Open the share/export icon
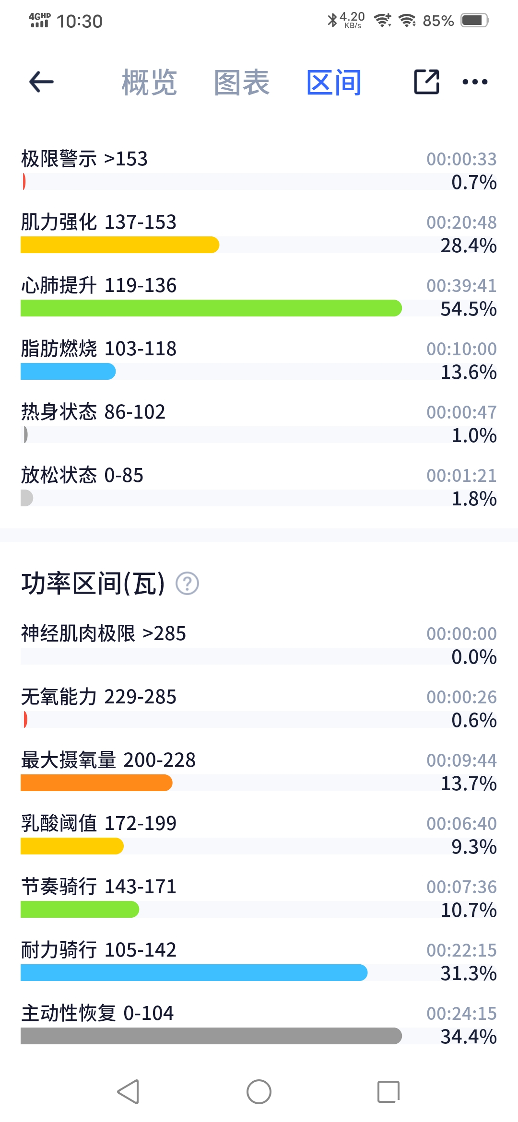This screenshot has height=1122, width=518. tap(426, 82)
